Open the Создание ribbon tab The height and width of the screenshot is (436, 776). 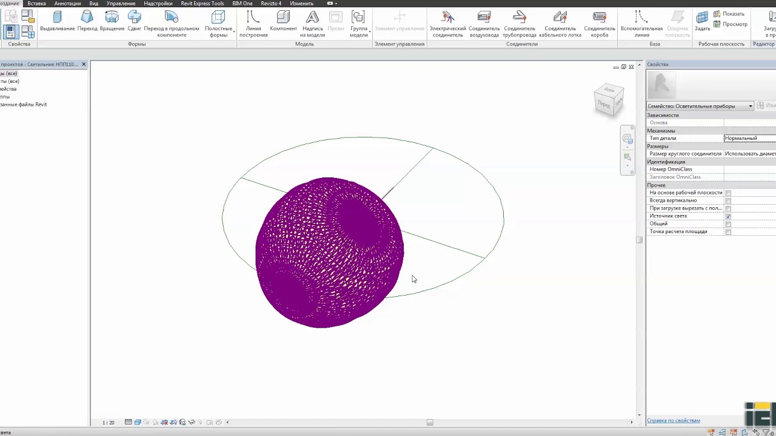coord(10,4)
